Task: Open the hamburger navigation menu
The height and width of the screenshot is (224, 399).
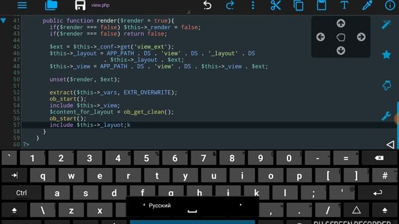Action: click(x=22, y=5)
